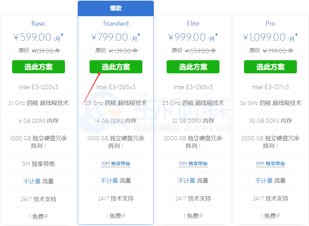Viewport: 309px width, 226px height.
Task: Open the Standard plan 10M 独享带宽 link
Action: click(x=116, y=164)
